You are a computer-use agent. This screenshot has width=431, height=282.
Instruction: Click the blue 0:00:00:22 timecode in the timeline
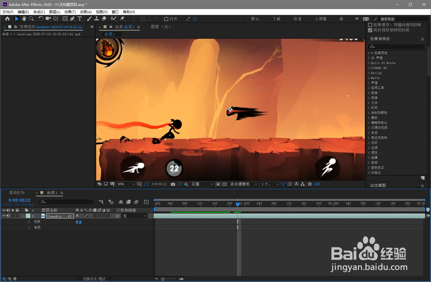[x=19, y=200]
